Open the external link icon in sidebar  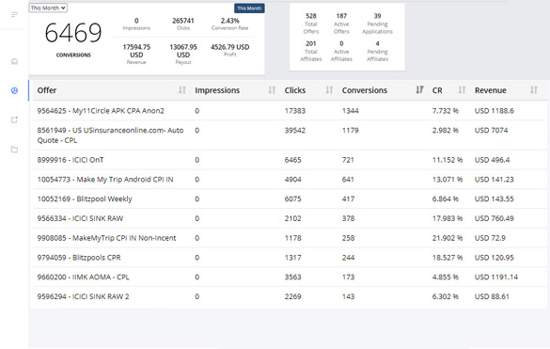(14, 119)
